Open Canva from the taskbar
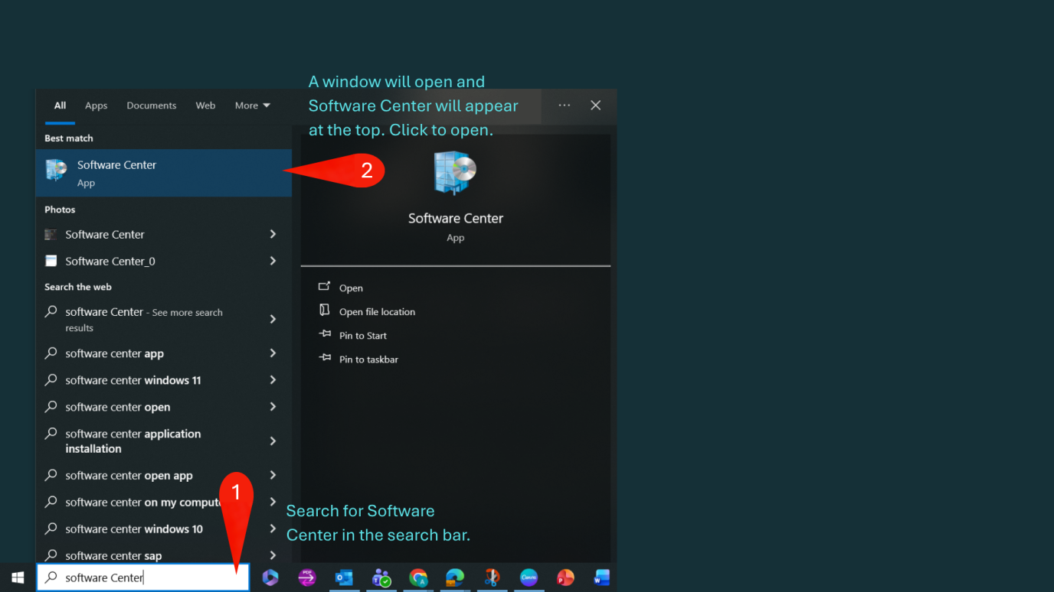This screenshot has height=592, width=1054. click(x=529, y=577)
